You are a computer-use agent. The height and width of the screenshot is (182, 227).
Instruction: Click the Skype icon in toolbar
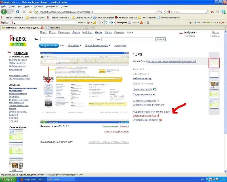tap(224, 12)
